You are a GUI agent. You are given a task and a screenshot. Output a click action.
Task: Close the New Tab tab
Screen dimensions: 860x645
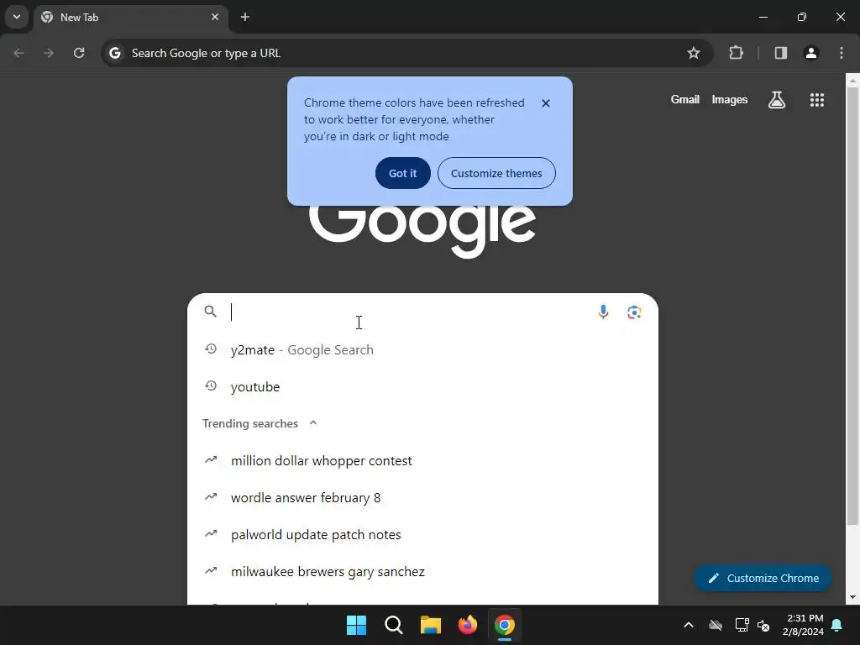click(x=215, y=17)
